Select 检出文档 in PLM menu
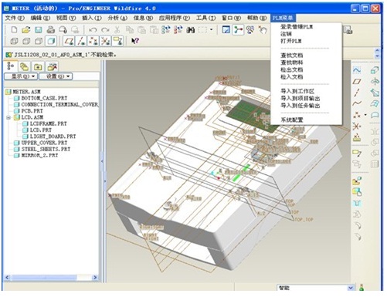The height and width of the screenshot is (297, 387). pos(292,69)
